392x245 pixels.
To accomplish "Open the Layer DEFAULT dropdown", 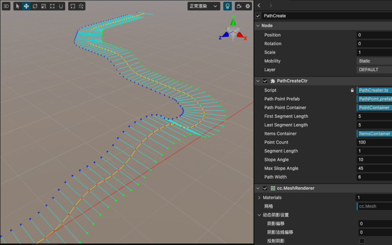I will pos(374,70).
